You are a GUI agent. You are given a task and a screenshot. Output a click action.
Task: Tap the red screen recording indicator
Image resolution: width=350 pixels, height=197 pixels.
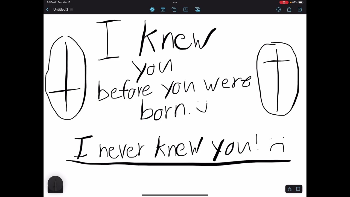[284, 2]
